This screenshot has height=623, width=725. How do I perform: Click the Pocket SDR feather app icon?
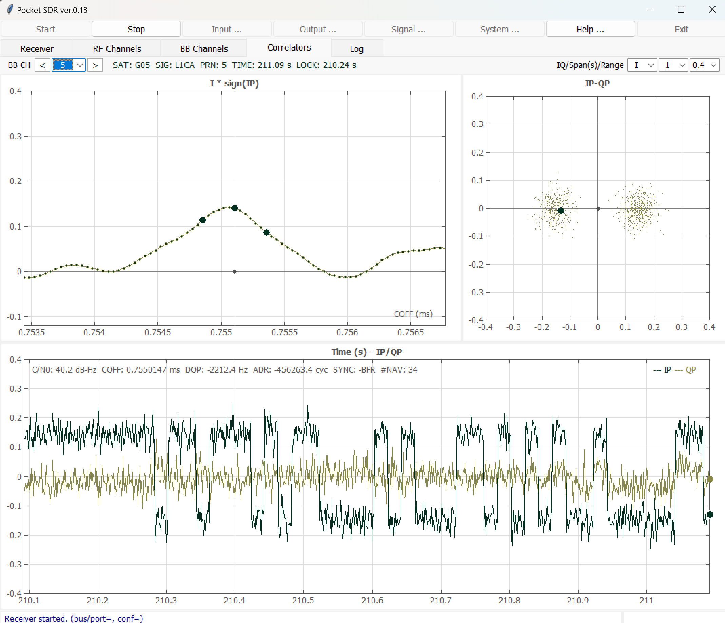(10, 9)
